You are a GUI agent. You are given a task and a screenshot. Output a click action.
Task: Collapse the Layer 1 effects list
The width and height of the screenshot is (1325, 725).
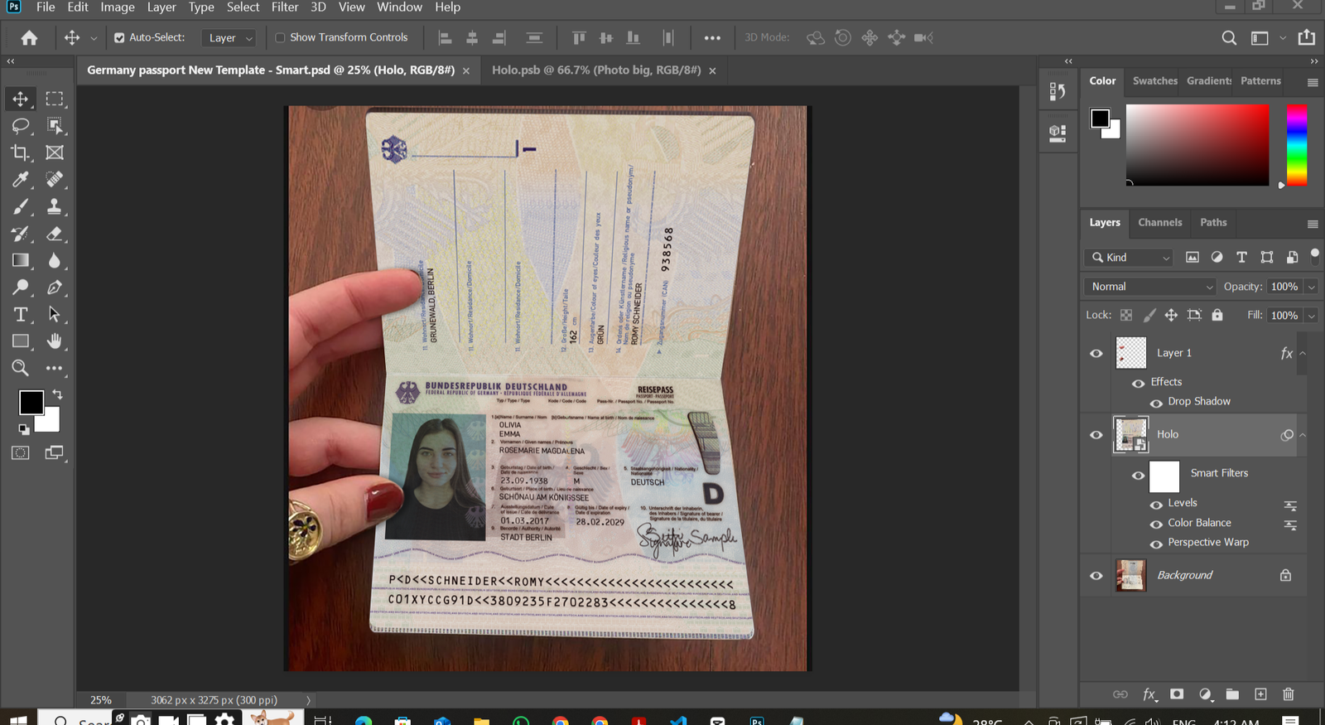[1303, 353]
